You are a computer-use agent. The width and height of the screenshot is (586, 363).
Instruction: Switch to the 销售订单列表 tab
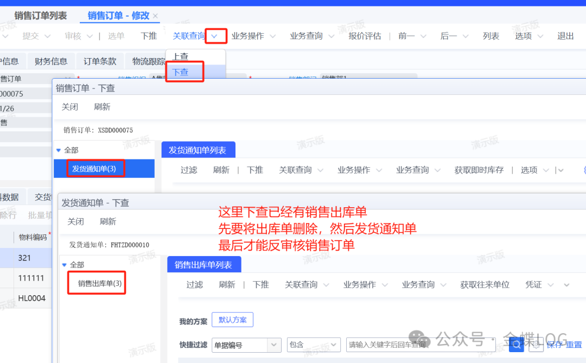(41, 16)
